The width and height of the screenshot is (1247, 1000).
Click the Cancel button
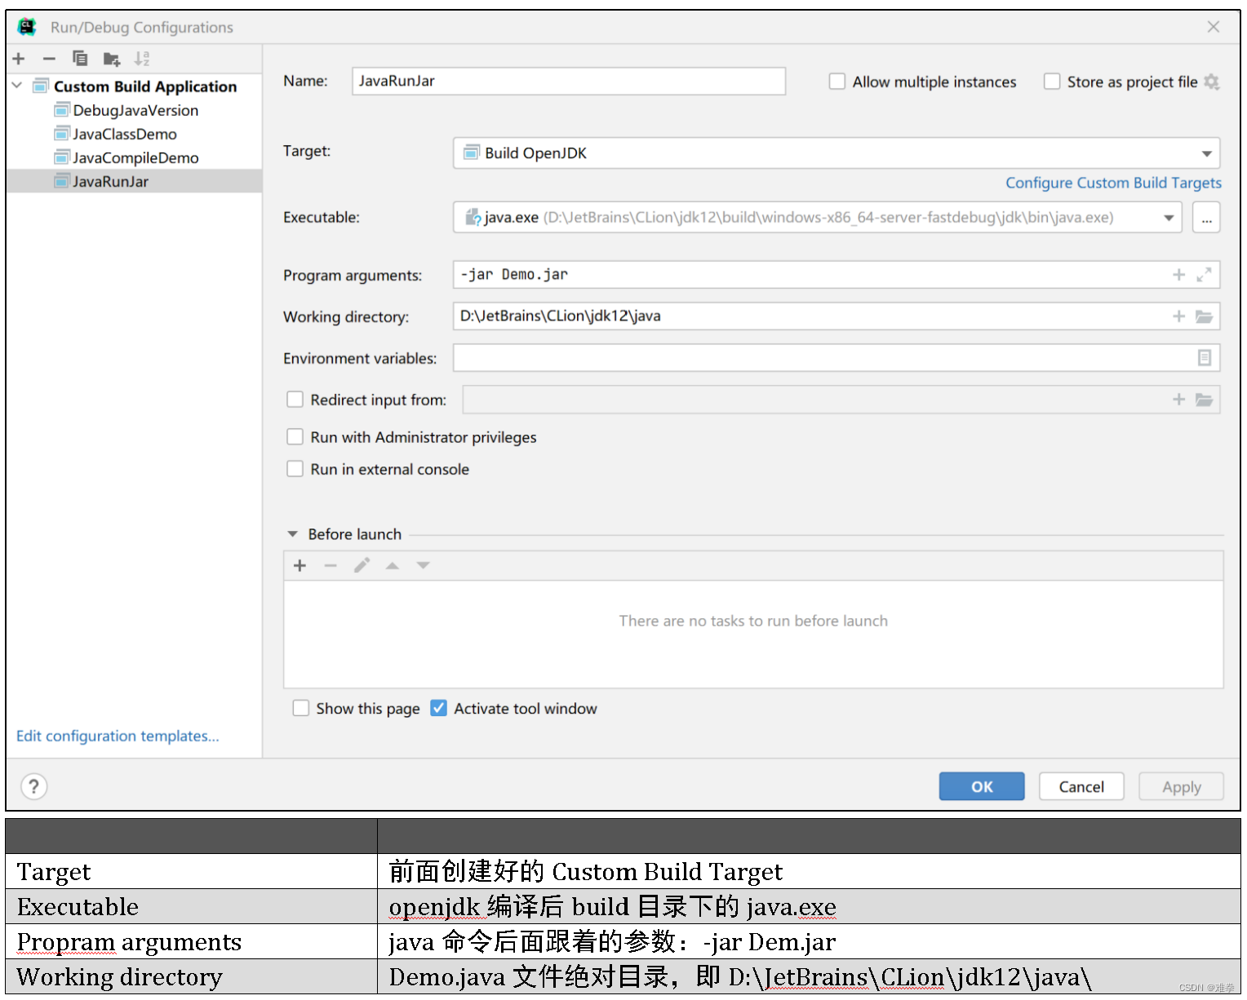pyautogui.click(x=1081, y=786)
